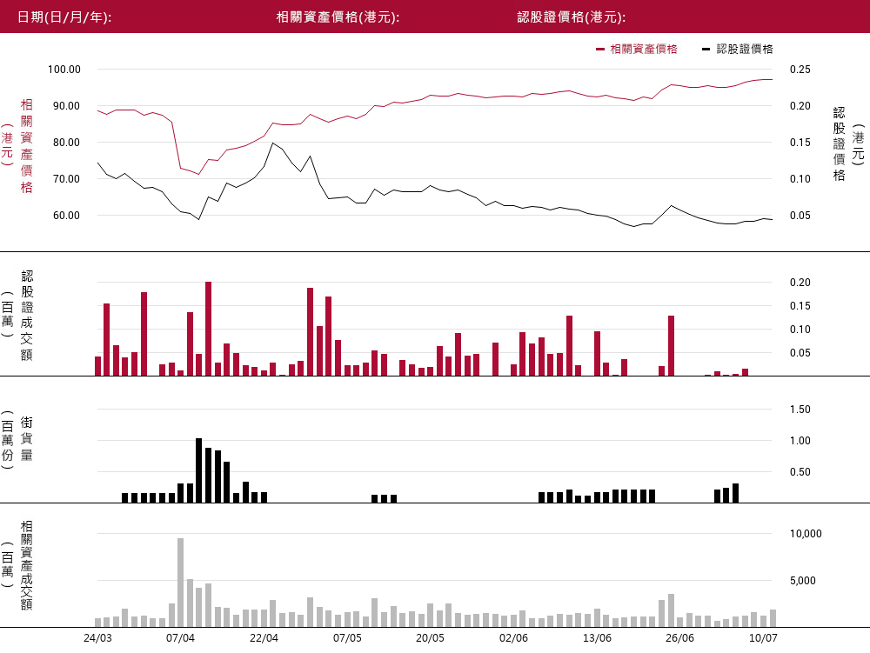The height and width of the screenshot is (653, 870).
Task: Click the 1.50 street volume axis value
Action: tap(800, 410)
